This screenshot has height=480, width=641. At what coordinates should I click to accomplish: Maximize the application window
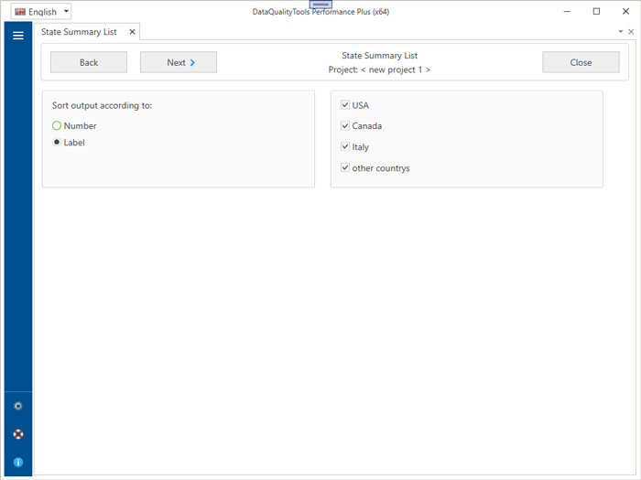pos(596,12)
